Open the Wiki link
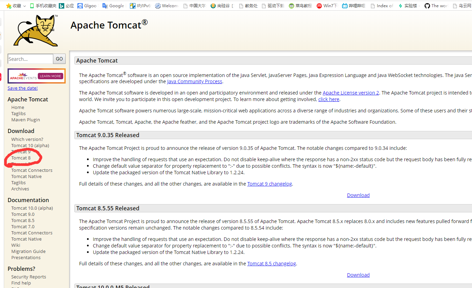The image size is (472, 288). tap(16, 245)
